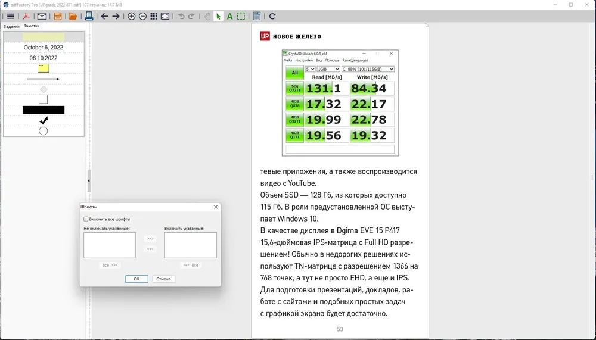596x340 pixels.
Task: Enable the "Включить все шрифты" checkbox
Action: pos(86,219)
